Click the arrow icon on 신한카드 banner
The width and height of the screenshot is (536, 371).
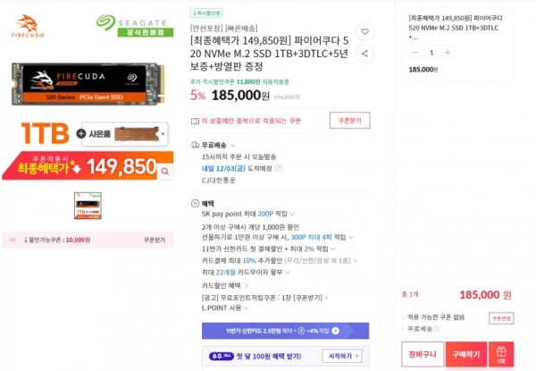(336, 331)
